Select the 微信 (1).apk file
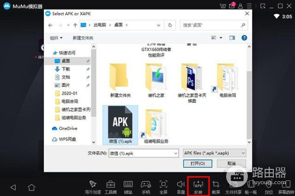Image resolution: width=295 pixels, height=196 pixels. 120,125
